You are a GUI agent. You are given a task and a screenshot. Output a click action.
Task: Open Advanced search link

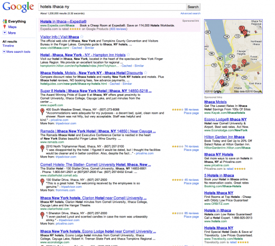click(x=190, y=13)
